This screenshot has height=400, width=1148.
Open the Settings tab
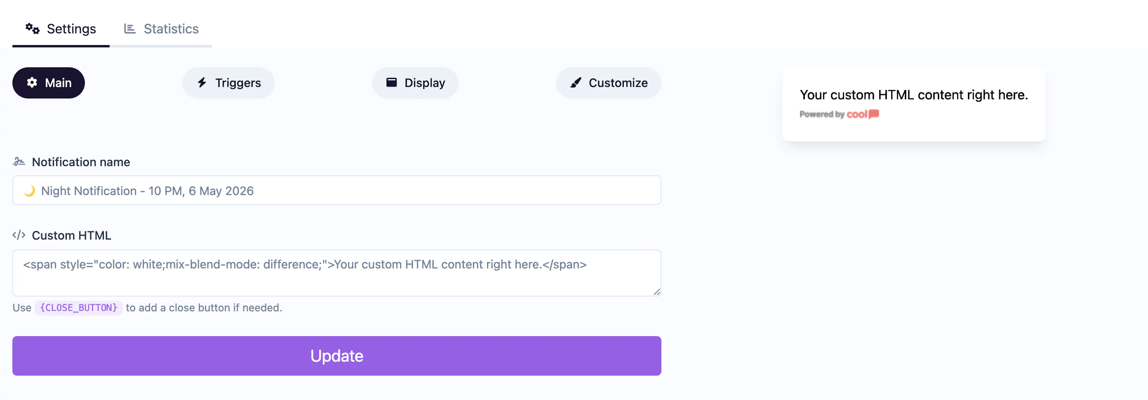(61, 29)
